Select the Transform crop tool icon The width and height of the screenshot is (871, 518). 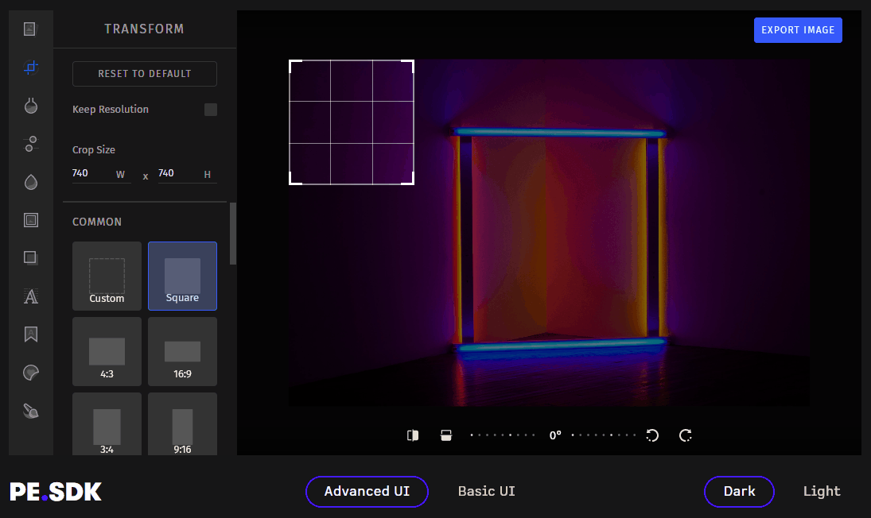pyautogui.click(x=30, y=68)
